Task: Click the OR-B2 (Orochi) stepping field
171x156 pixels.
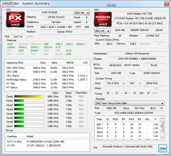Action: click(x=56, y=17)
